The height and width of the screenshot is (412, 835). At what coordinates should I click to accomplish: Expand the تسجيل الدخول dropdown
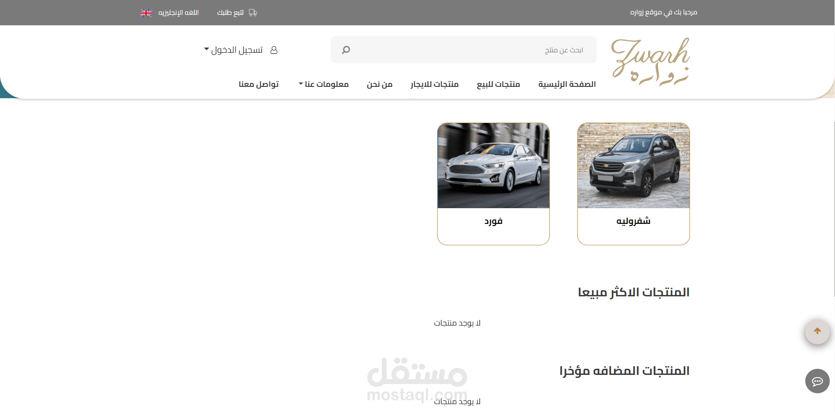[x=233, y=50]
